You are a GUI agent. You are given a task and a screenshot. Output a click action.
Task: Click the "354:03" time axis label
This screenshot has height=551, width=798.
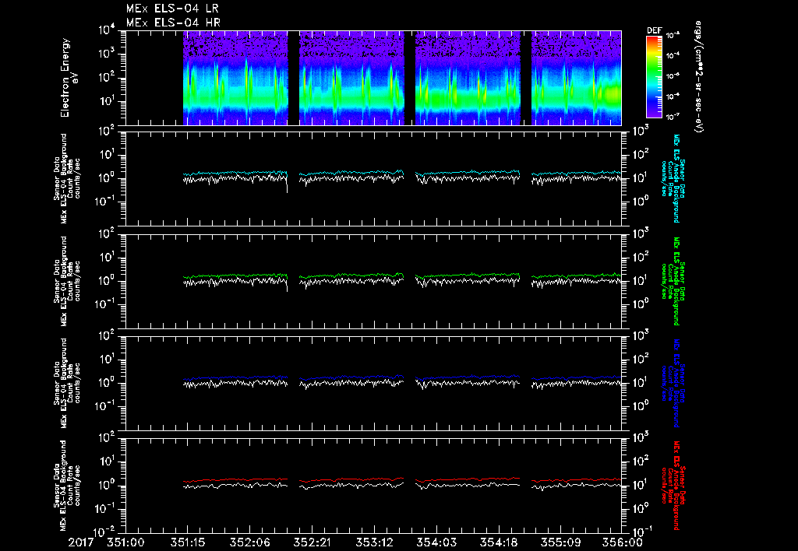436,542
